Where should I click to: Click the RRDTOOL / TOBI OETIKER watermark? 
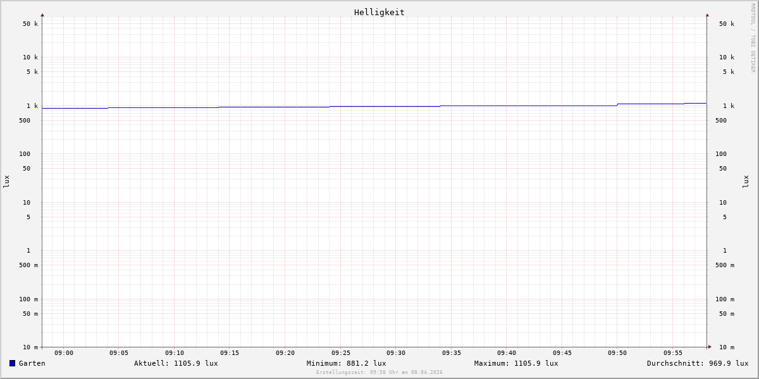tap(753, 38)
